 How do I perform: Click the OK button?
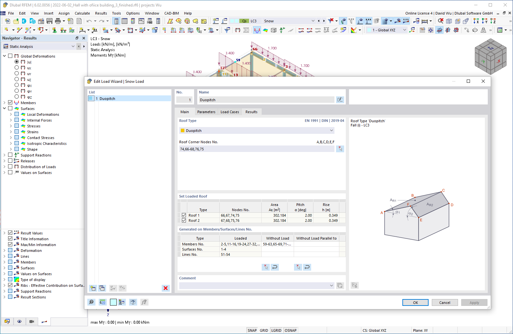tap(415, 303)
